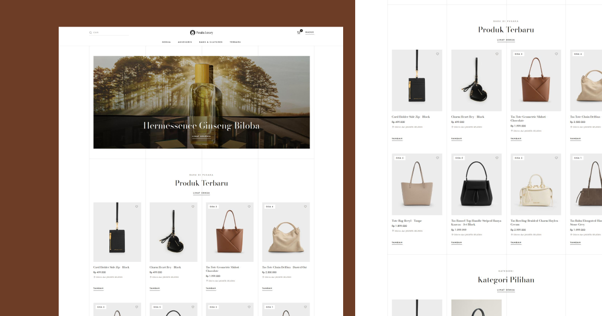Open cream Tas Bowling Braided Charm image

point(536,184)
